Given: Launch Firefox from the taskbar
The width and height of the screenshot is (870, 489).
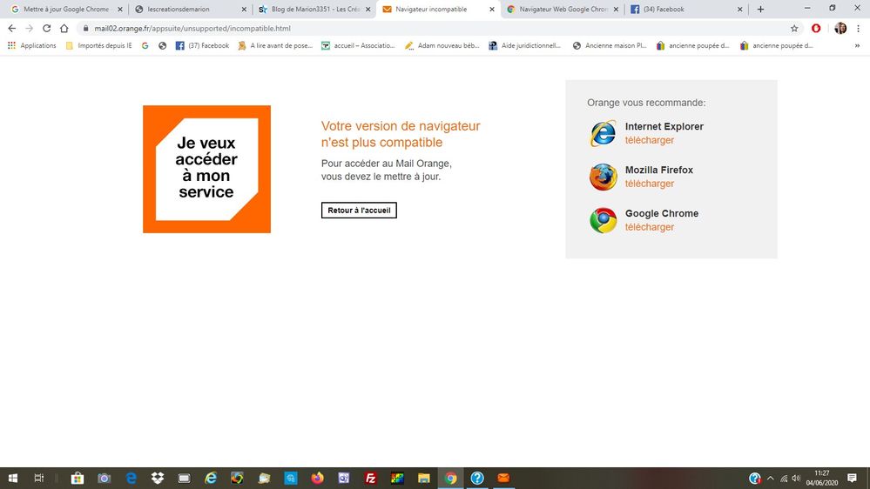Looking at the screenshot, I should 317,478.
